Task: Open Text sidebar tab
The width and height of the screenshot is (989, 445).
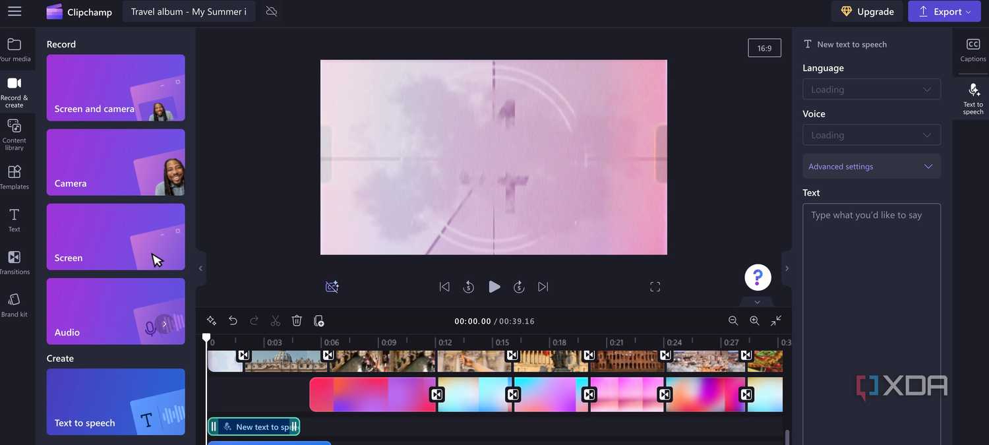Action: (x=15, y=220)
